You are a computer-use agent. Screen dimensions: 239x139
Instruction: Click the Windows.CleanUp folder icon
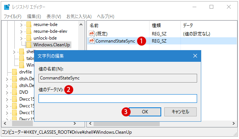[x=29, y=45]
